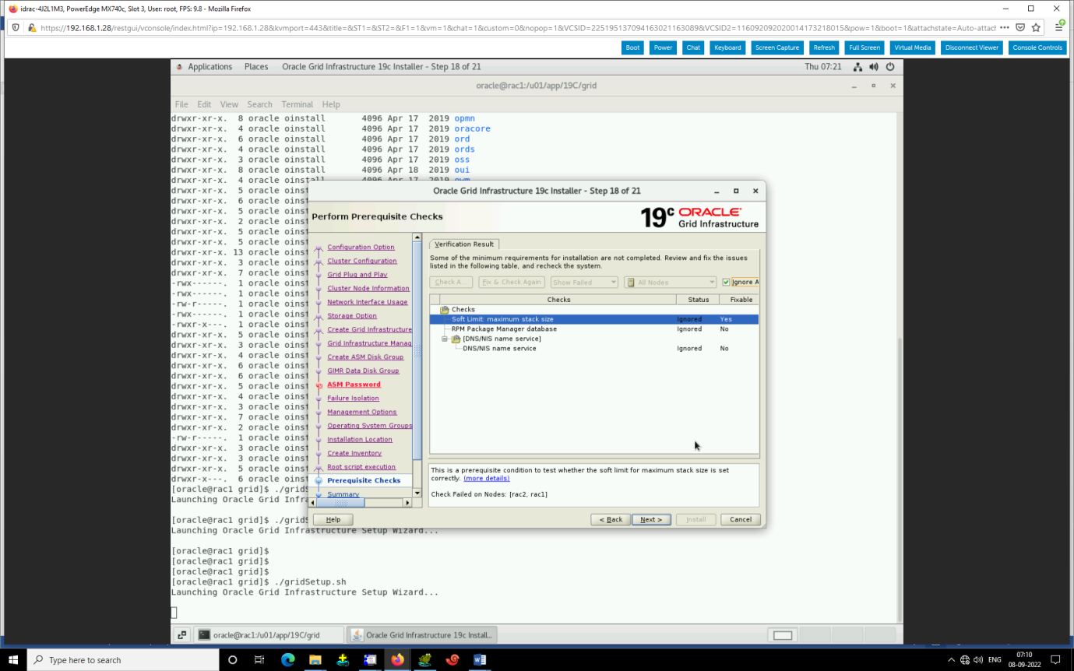Go to Cluster Configuration step

(x=362, y=261)
